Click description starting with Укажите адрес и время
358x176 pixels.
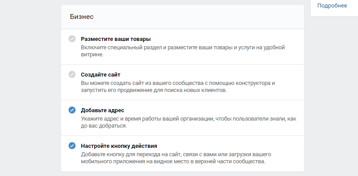coord(189,122)
